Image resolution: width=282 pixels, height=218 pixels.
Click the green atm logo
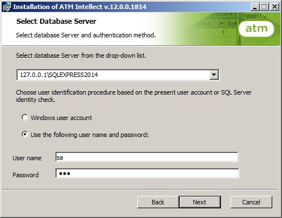256,29
